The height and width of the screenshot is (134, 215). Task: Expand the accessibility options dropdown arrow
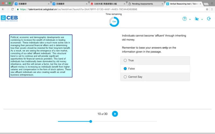coord(202,20)
